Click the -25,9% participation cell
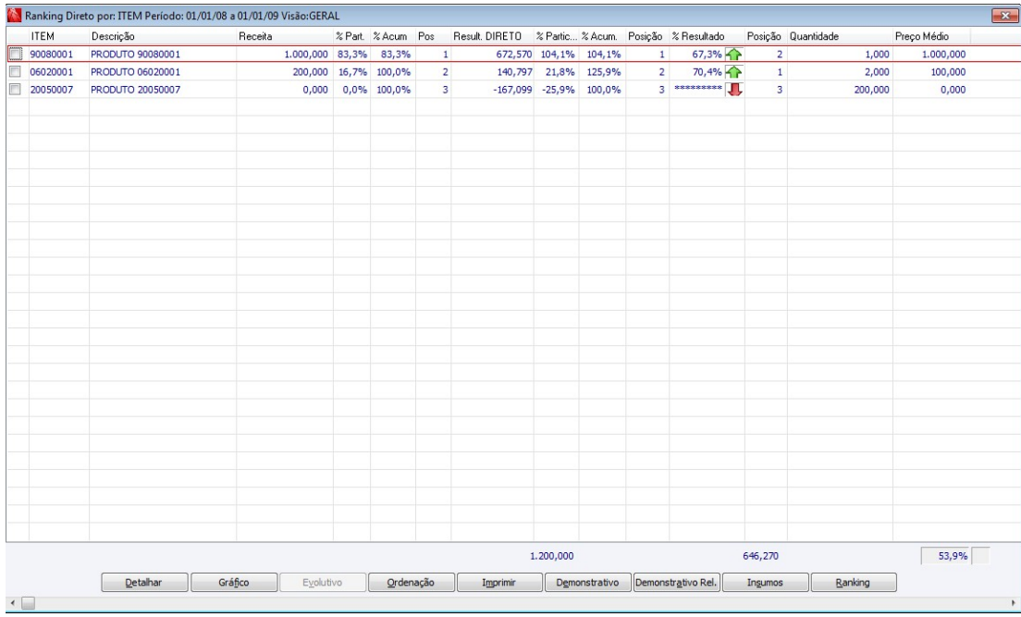The image size is (1021, 617). point(558,89)
